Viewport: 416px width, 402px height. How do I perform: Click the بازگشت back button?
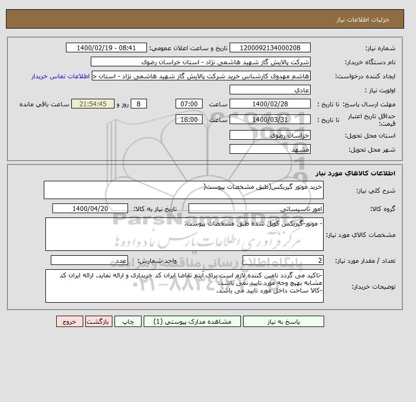pos(99,321)
